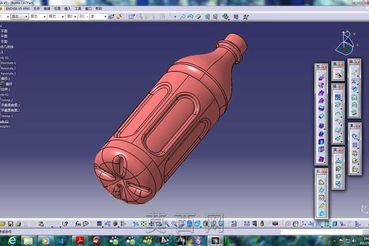The height and width of the screenshot is (246, 369).
Task: Select Revolute.3 in the specification tree
Action: click(8, 73)
